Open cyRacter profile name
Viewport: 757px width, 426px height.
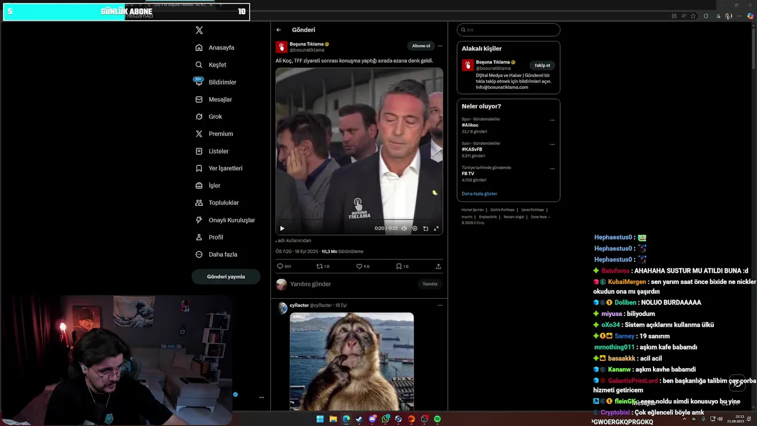(x=299, y=305)
